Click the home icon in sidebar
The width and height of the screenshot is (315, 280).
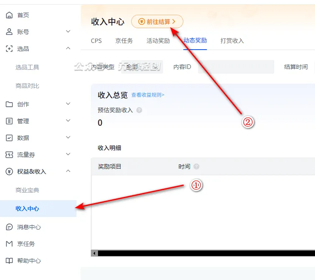coord(9,15)
